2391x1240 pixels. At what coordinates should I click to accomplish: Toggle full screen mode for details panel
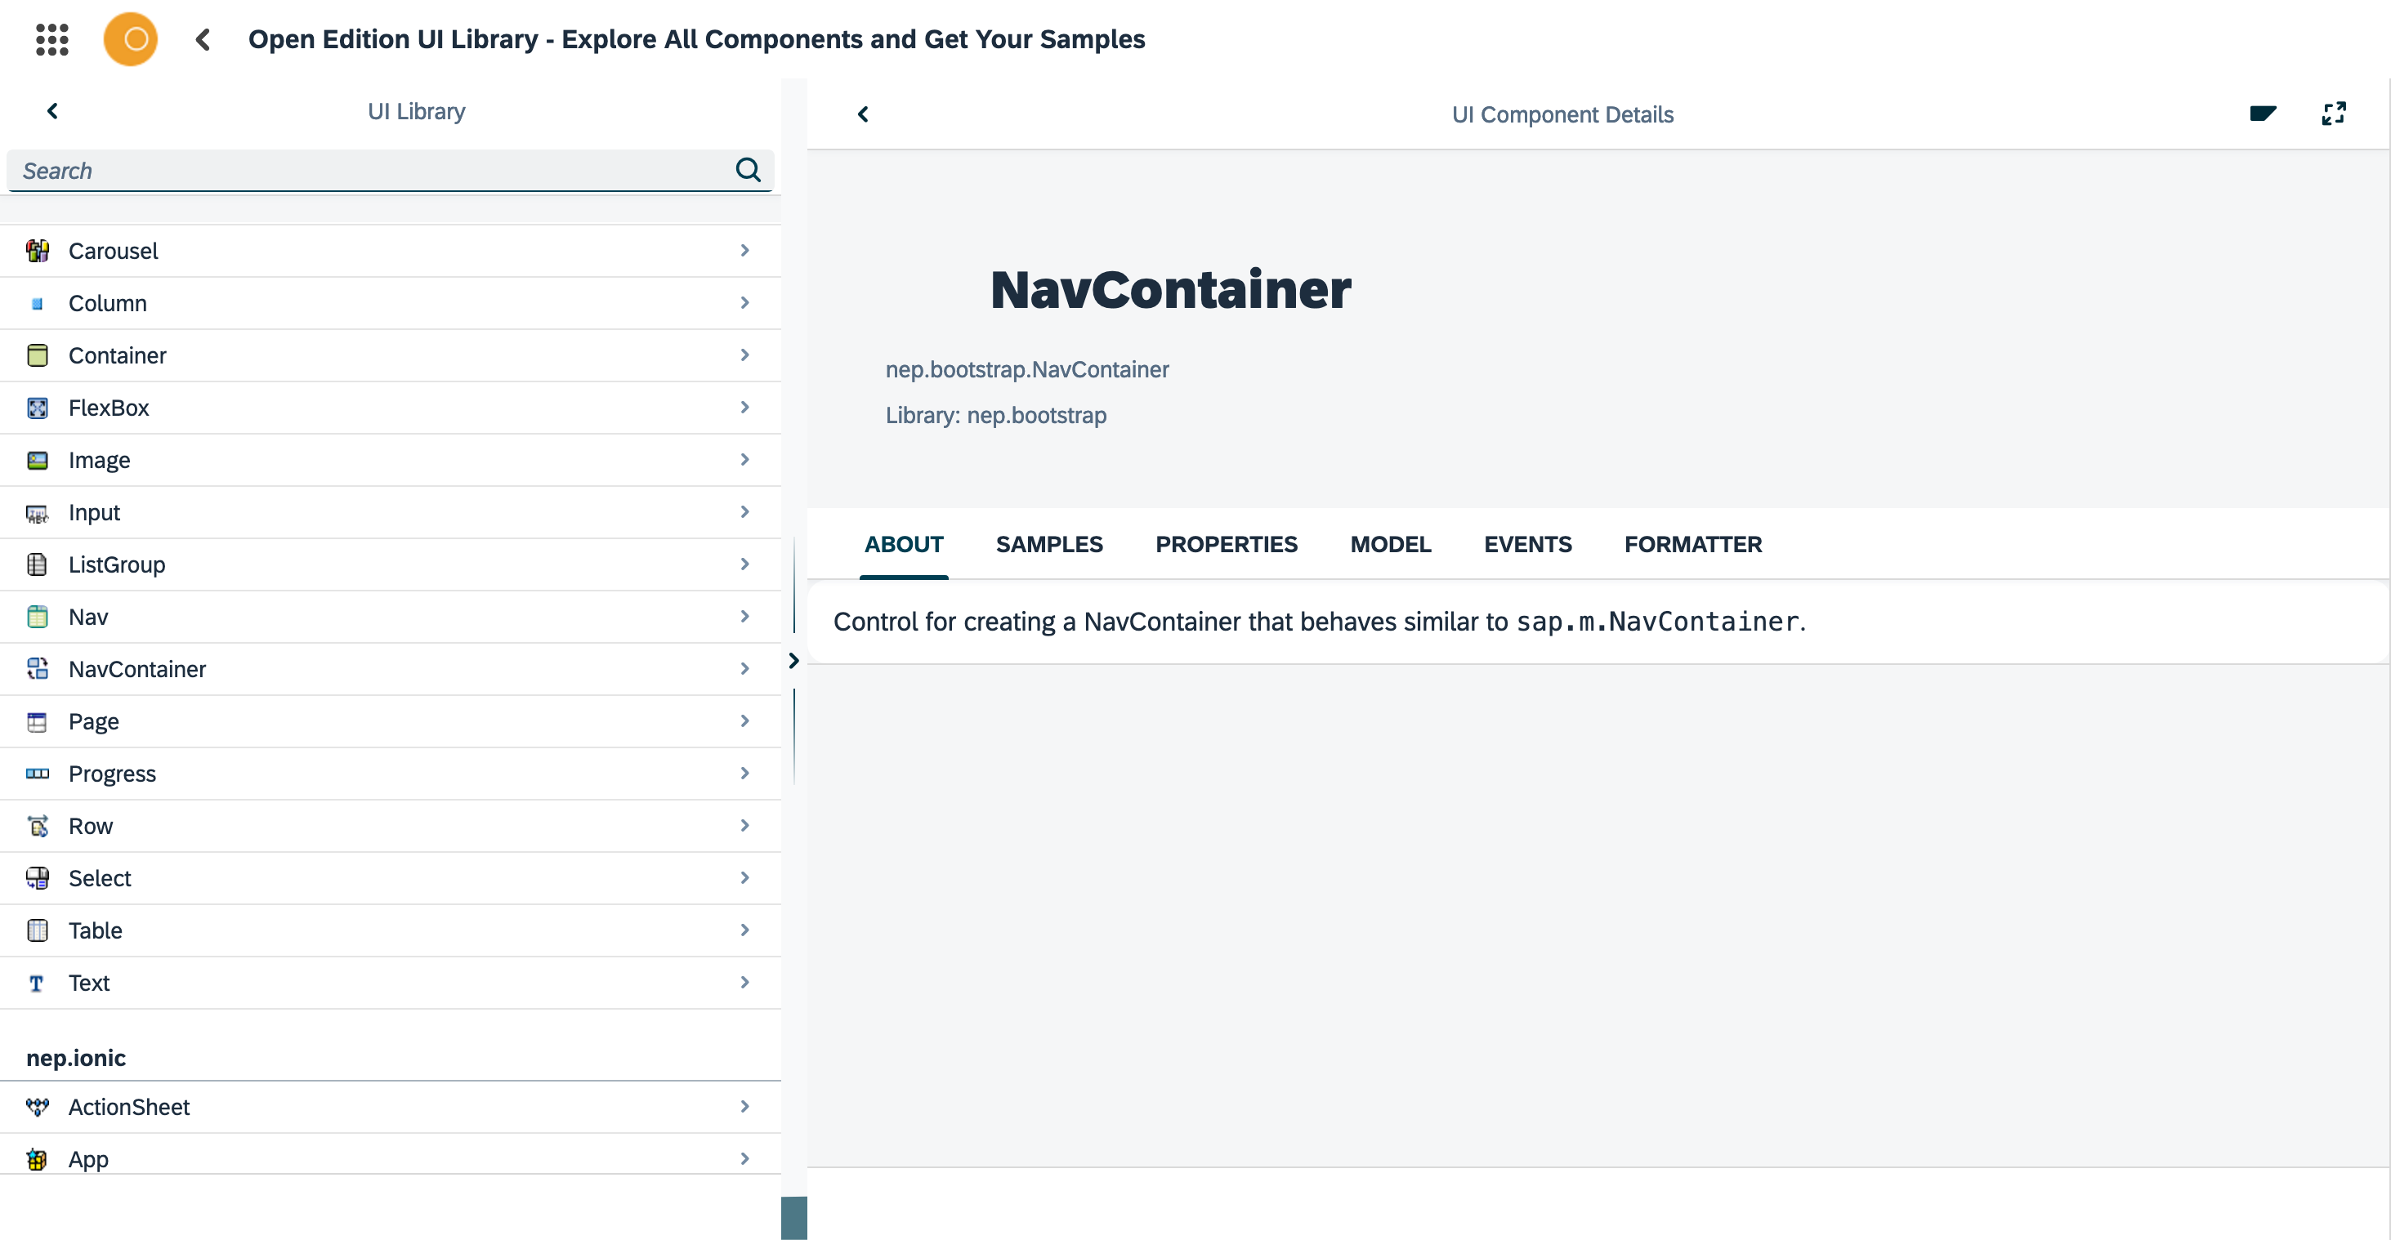click(2334, 114)
